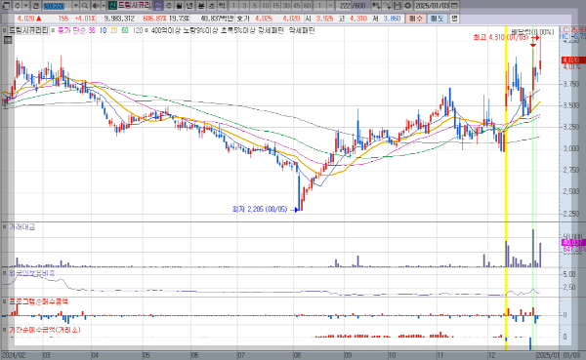Click the save chart floppy disk icon
The image size is (586, 360).
click(x=398, y=6)
